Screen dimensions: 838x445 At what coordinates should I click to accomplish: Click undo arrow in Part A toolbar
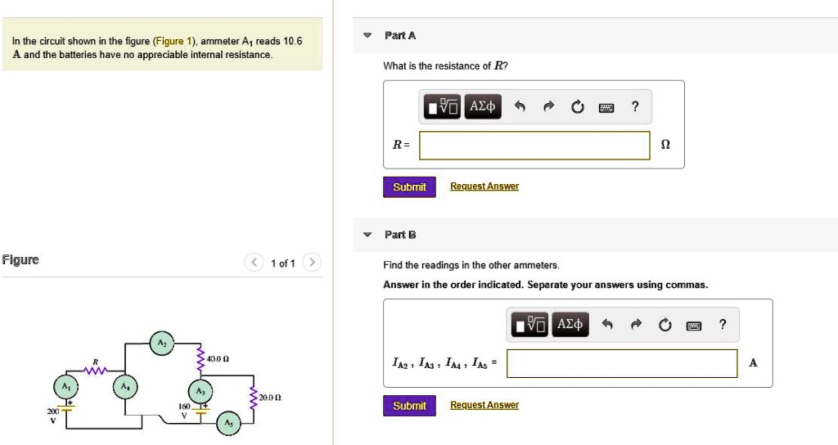tap(518, 106)
